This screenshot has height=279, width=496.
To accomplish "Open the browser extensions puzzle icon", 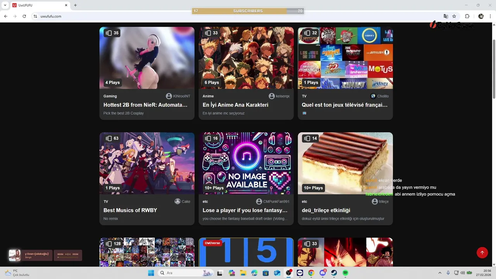I will (467, 16).
